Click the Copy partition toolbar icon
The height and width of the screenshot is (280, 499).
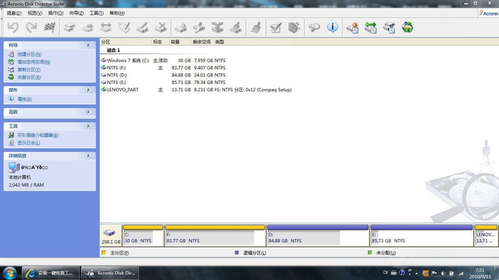tap(69, 27)
